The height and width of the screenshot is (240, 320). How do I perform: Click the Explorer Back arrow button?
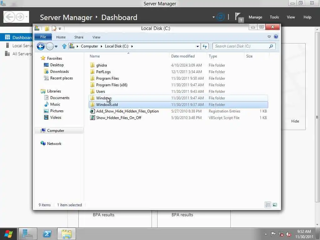point(41,46)
